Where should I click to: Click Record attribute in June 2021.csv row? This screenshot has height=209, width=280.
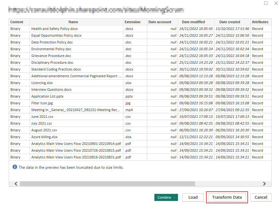[257, 117]
